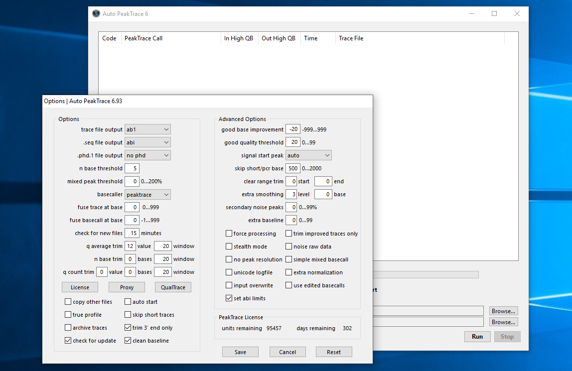Viewport: 572px width, 371px height.
Task: Tick the force processing checkbox
Action: click(229, 234)
